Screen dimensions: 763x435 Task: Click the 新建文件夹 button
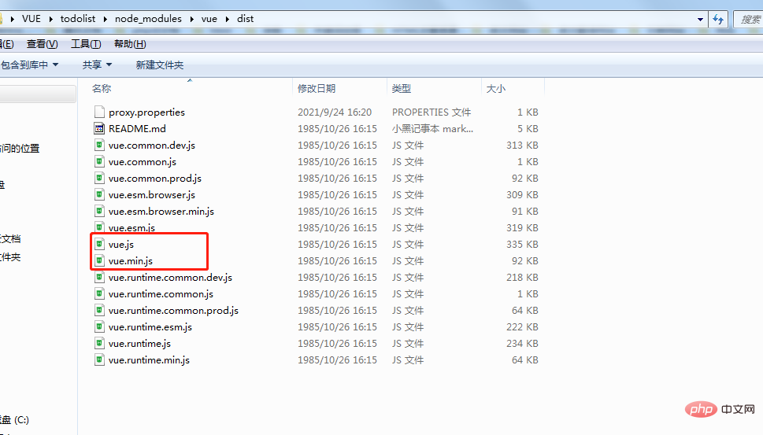tap(160, 65)
